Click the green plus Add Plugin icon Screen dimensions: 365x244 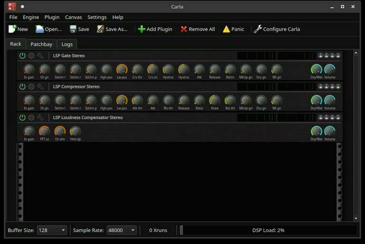click(x=142, y=29)
